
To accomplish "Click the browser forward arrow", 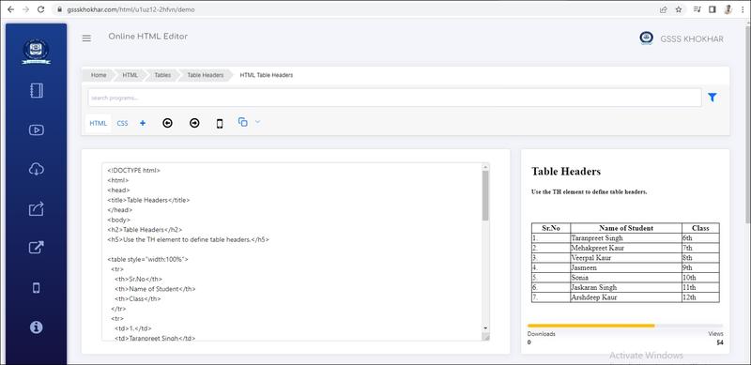I will (26, 9).
